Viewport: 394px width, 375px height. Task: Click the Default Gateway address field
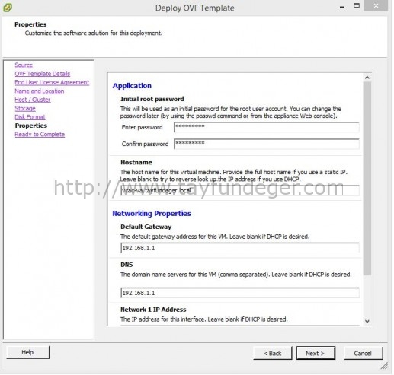coord(240,248)
